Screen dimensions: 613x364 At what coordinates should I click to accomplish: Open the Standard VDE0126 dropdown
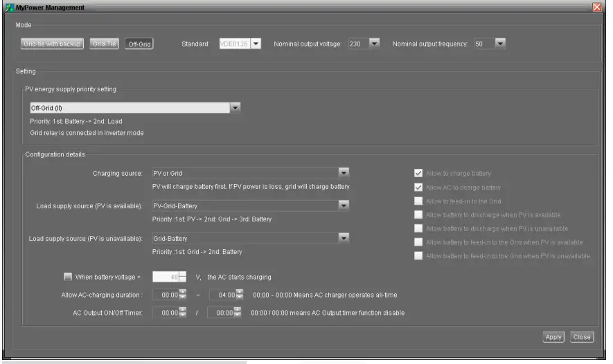pyautogui.click(x=256, y=44)
